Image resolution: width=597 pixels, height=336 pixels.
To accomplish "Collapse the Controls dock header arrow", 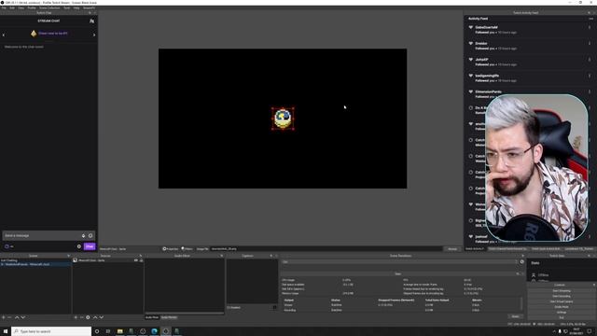I will [594, 285].
